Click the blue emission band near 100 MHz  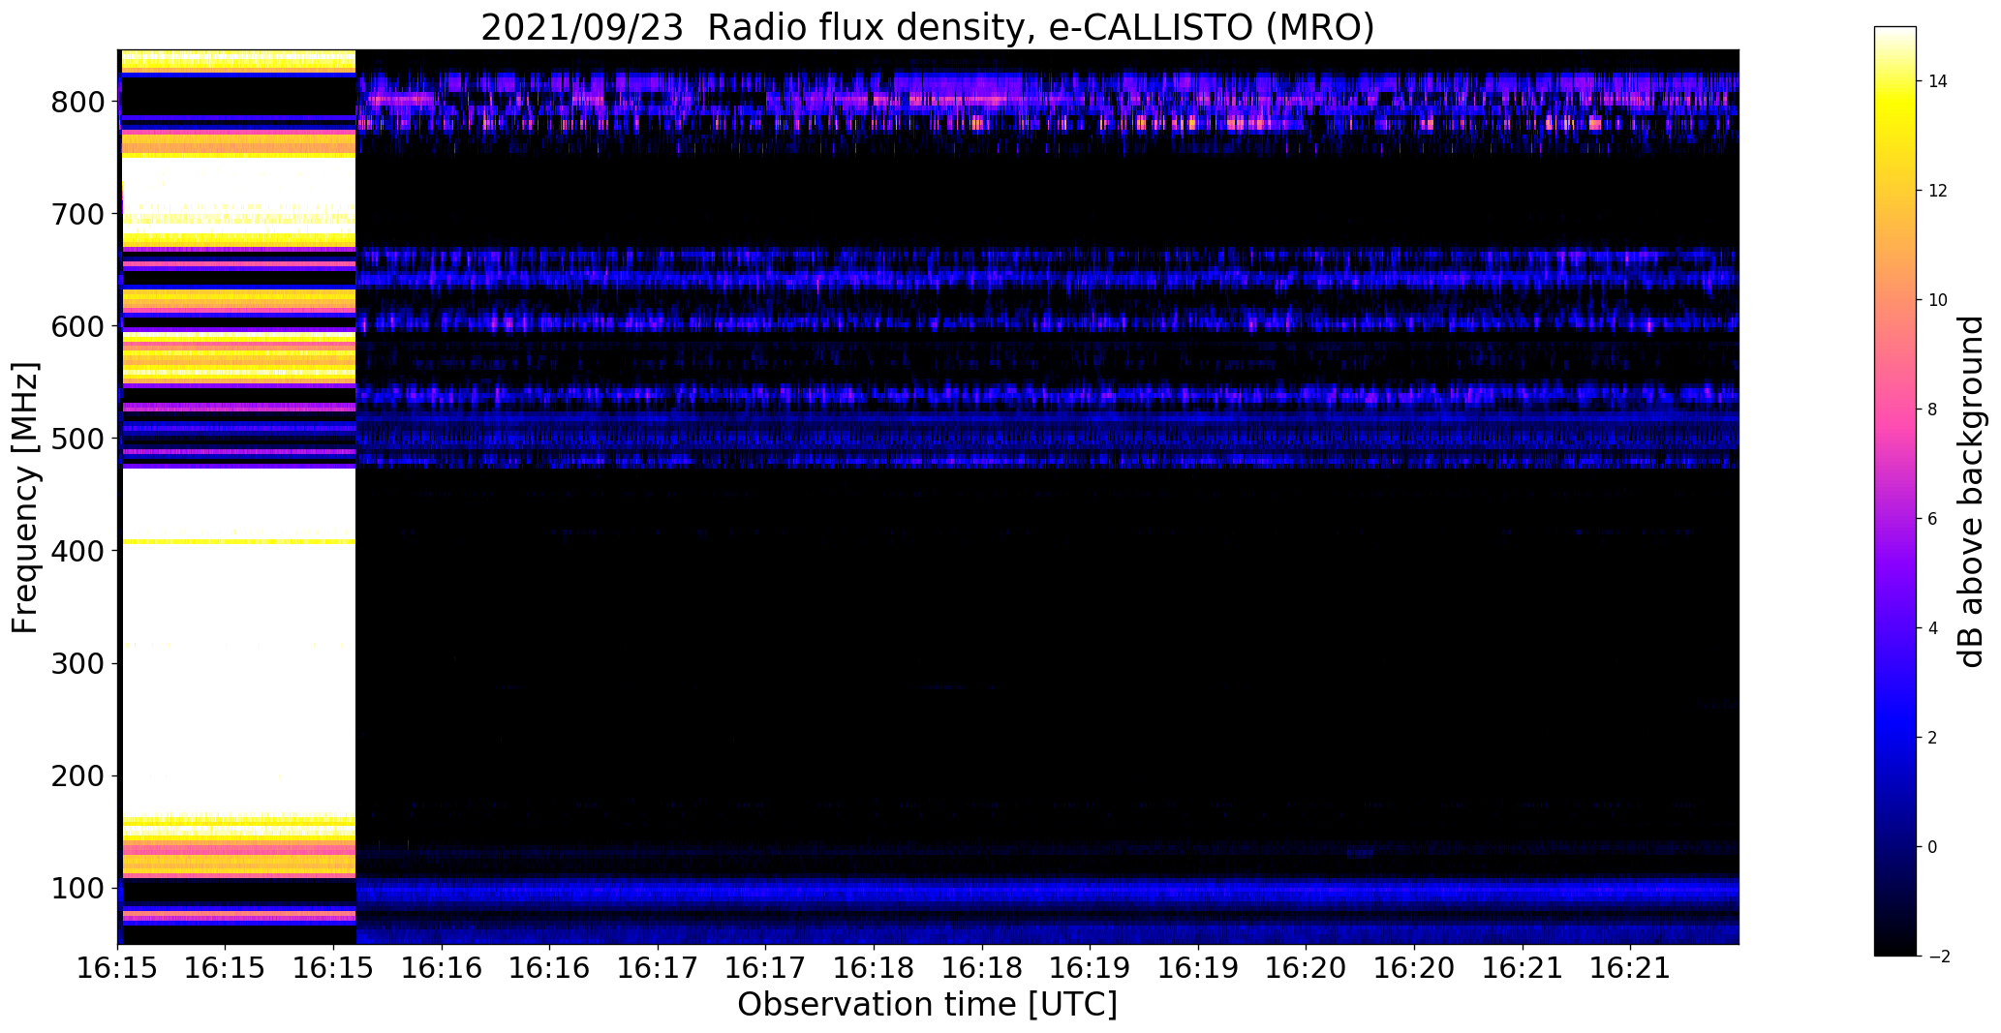(x=1046, y=890)
